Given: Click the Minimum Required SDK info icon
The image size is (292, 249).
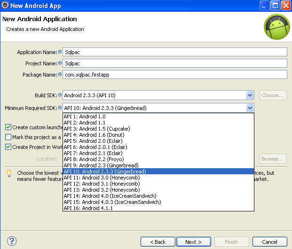Looking at the screenshot, I should click(x=60, y=108).
